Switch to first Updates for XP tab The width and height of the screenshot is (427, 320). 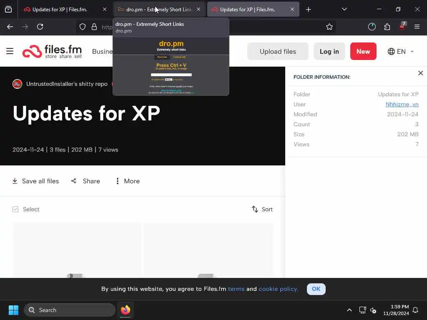coord(65,9)
